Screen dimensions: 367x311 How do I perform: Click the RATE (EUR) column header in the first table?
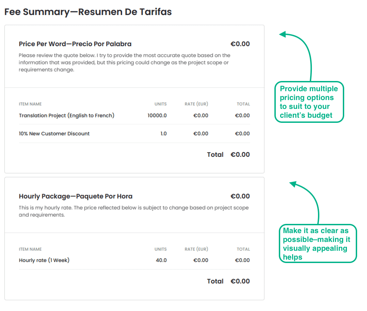click(196, 104)
